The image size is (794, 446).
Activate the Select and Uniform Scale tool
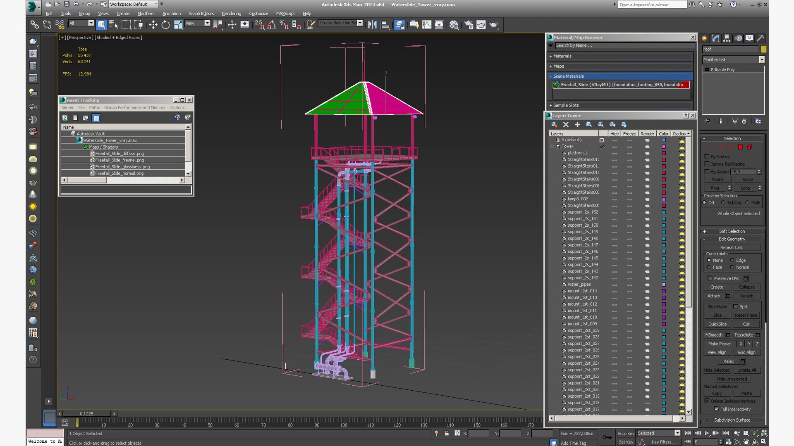coord(178,25)
